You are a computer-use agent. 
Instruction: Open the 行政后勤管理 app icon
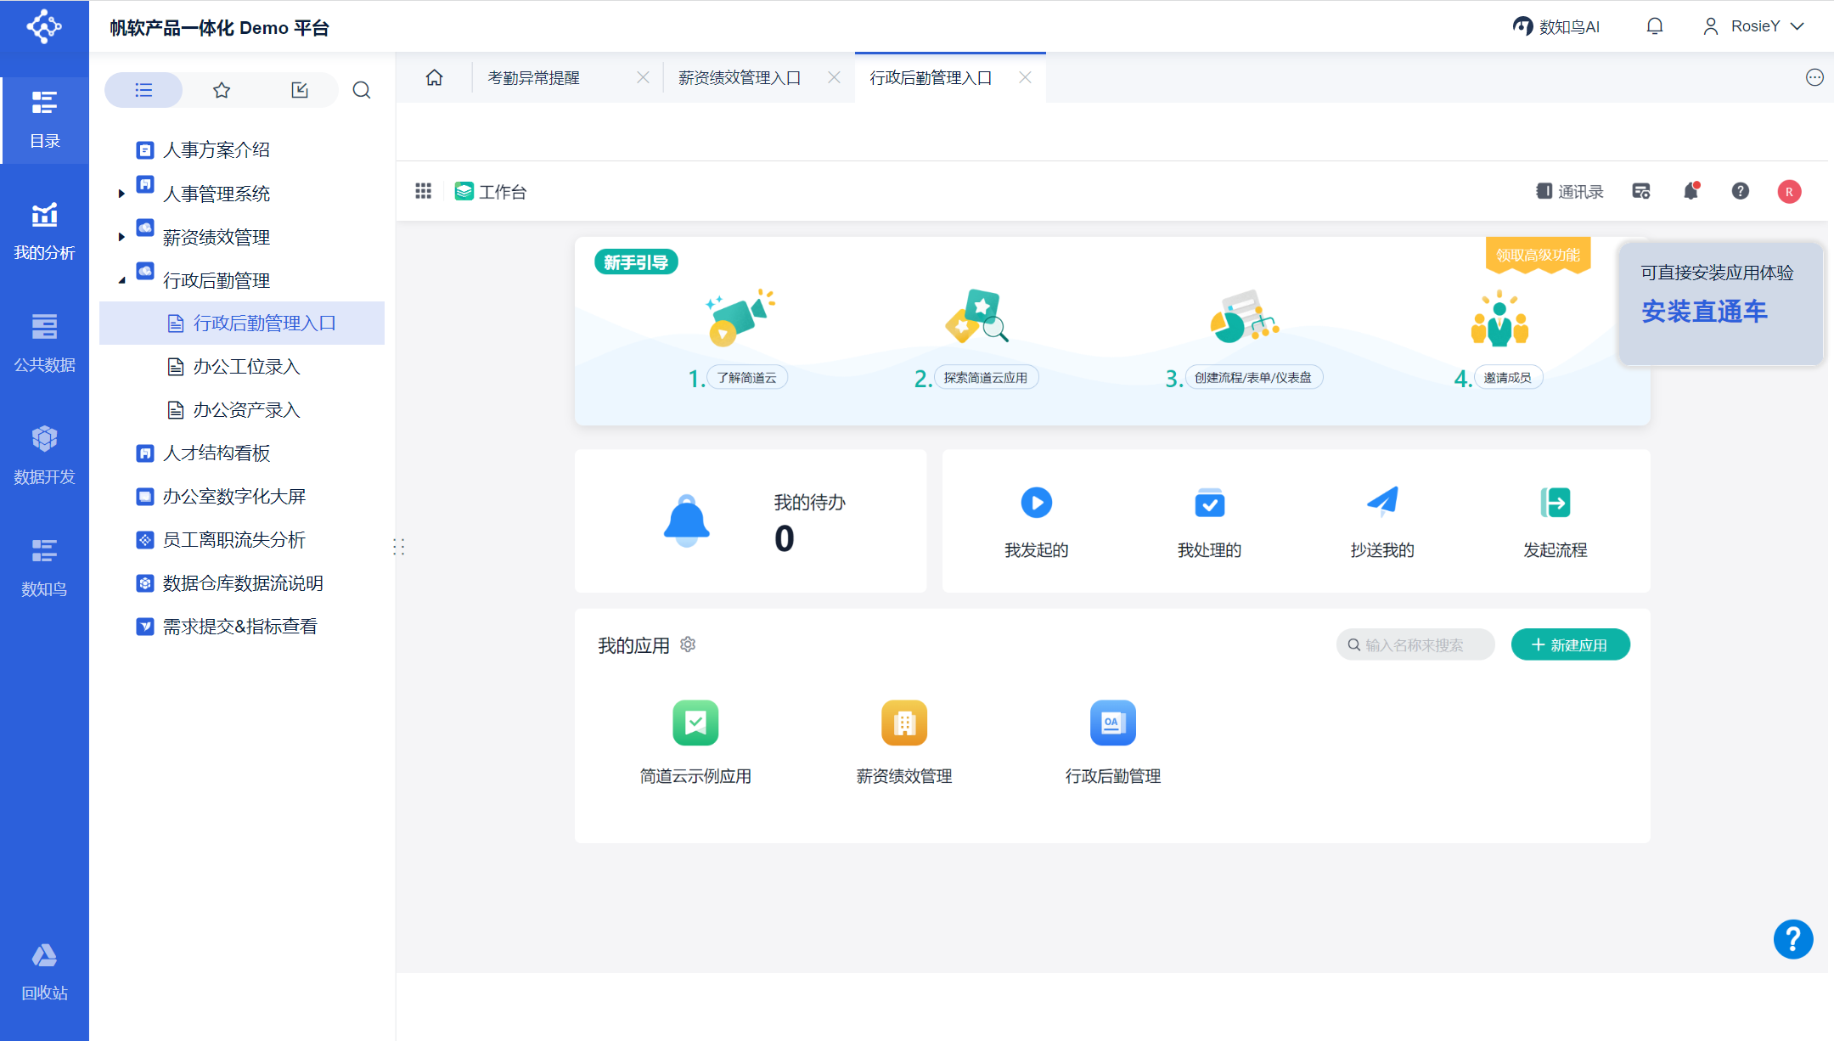pos(1112,723)
